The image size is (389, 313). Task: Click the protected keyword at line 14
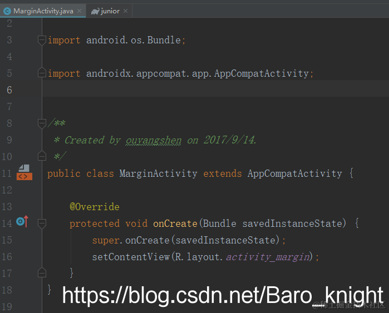[x=95, y=223]
